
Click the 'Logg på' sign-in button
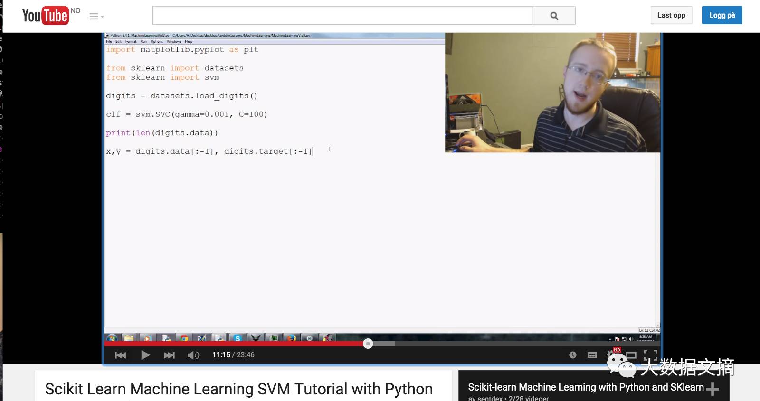pyautogui.click(x=722, y=15)
